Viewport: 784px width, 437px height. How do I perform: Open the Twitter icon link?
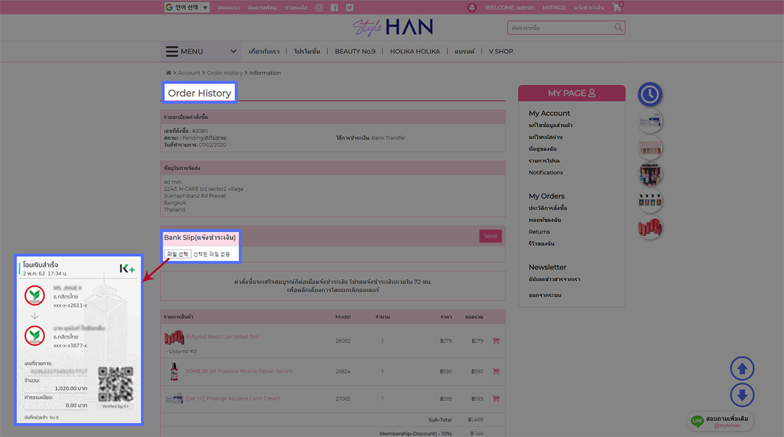(x=349, y=7)
